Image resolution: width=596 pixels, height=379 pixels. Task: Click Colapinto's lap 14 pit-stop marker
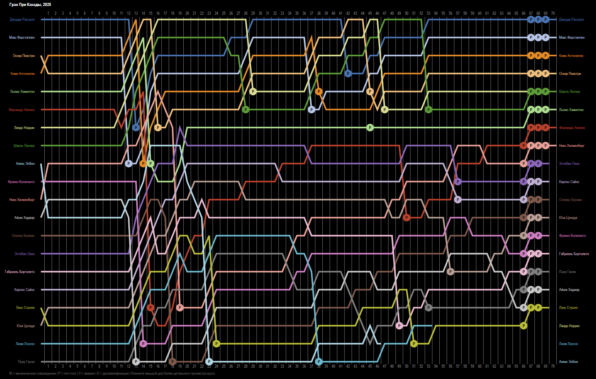pyautogui.click(x=143, y=344)
